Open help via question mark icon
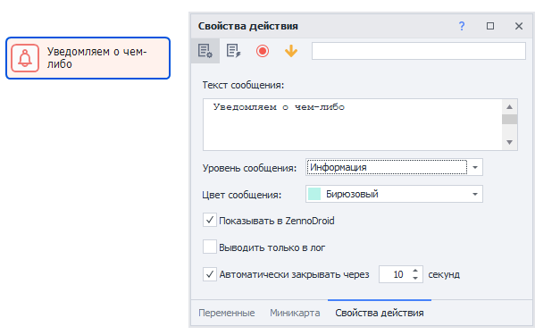This screenshot has height=335, width=535. click(462, 26)
